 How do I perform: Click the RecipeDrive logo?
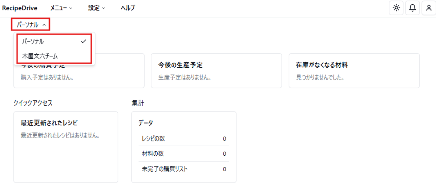click(20, 8)
